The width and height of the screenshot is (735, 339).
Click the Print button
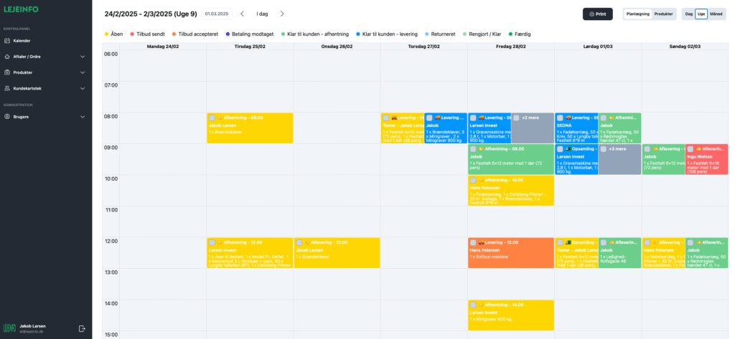[x=598, y=14]
